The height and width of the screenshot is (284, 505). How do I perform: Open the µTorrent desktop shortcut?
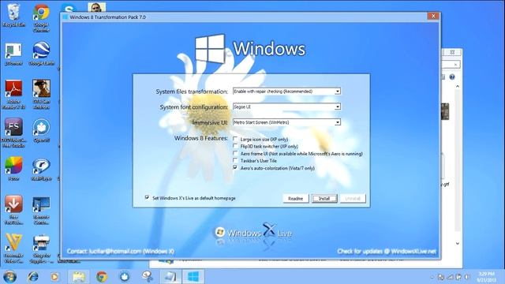coord(13,54)
